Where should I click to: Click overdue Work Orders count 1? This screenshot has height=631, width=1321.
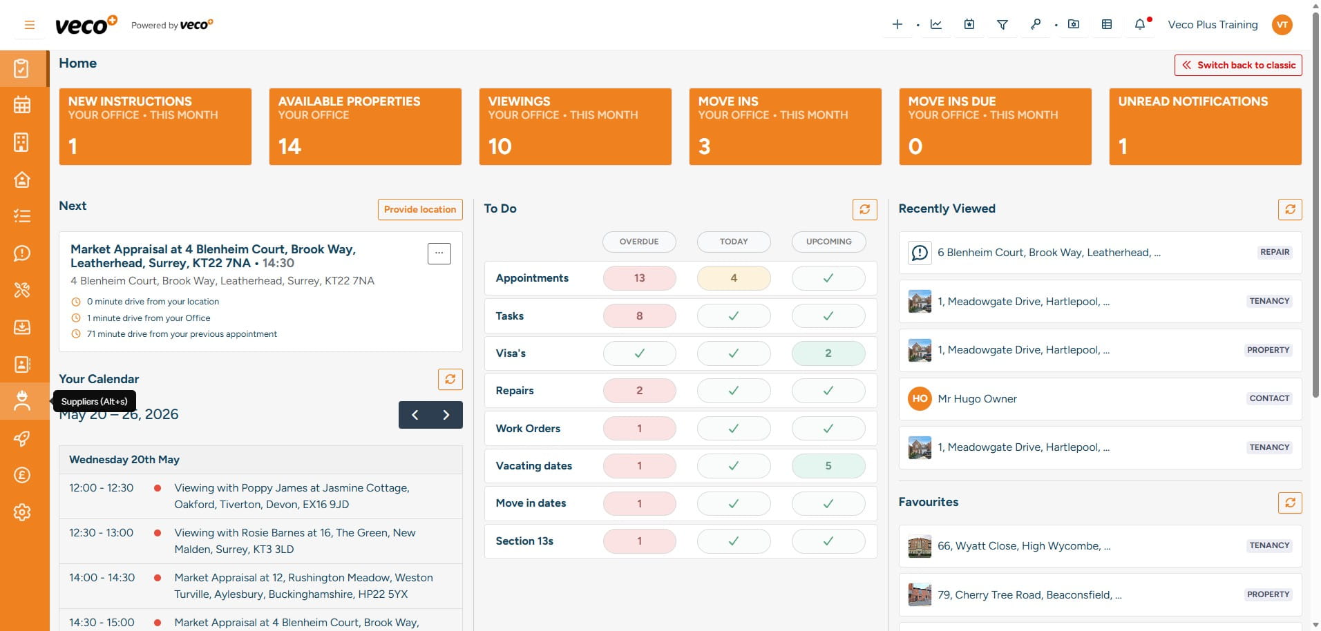point(639,429)
